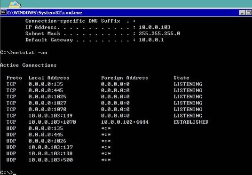Click the 'netstat -an' command text

(30, 52)
